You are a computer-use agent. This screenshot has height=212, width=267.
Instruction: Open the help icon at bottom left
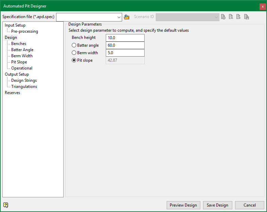(x=6, y=205)
